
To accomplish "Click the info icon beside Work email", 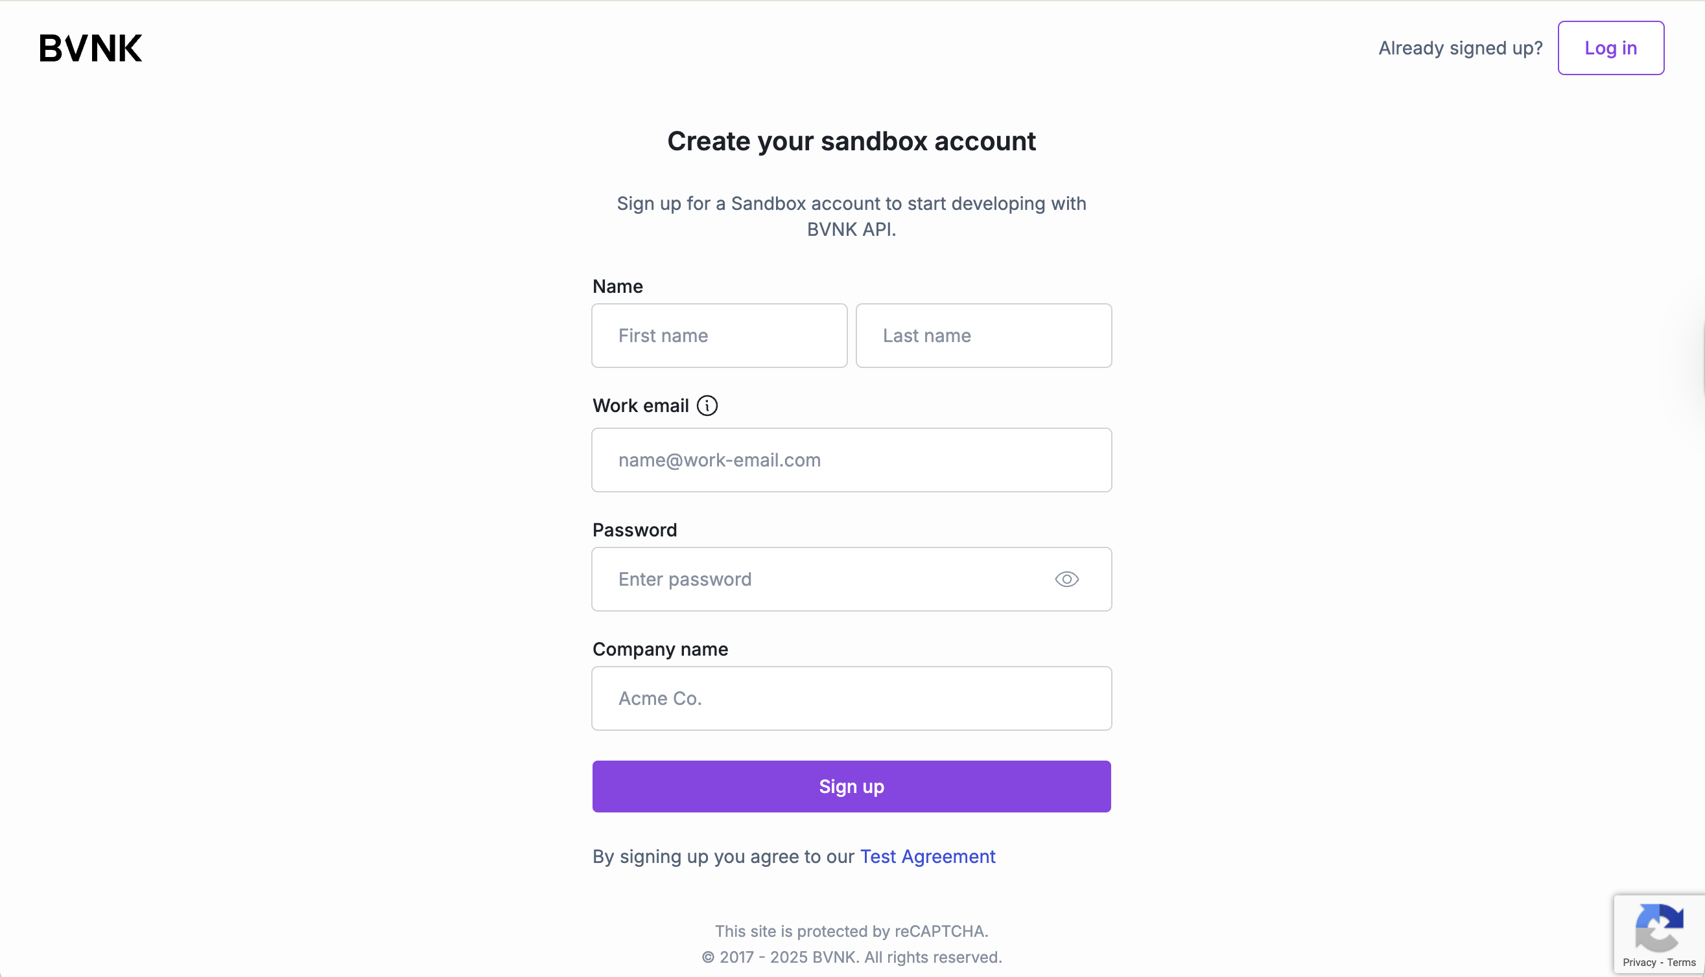I will coord(707,406).
